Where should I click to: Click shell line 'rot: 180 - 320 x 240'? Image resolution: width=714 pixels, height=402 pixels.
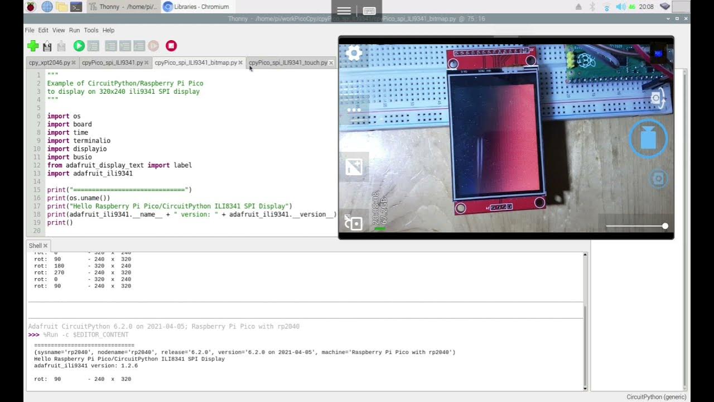pyautogui.click(x=83, y=266)
